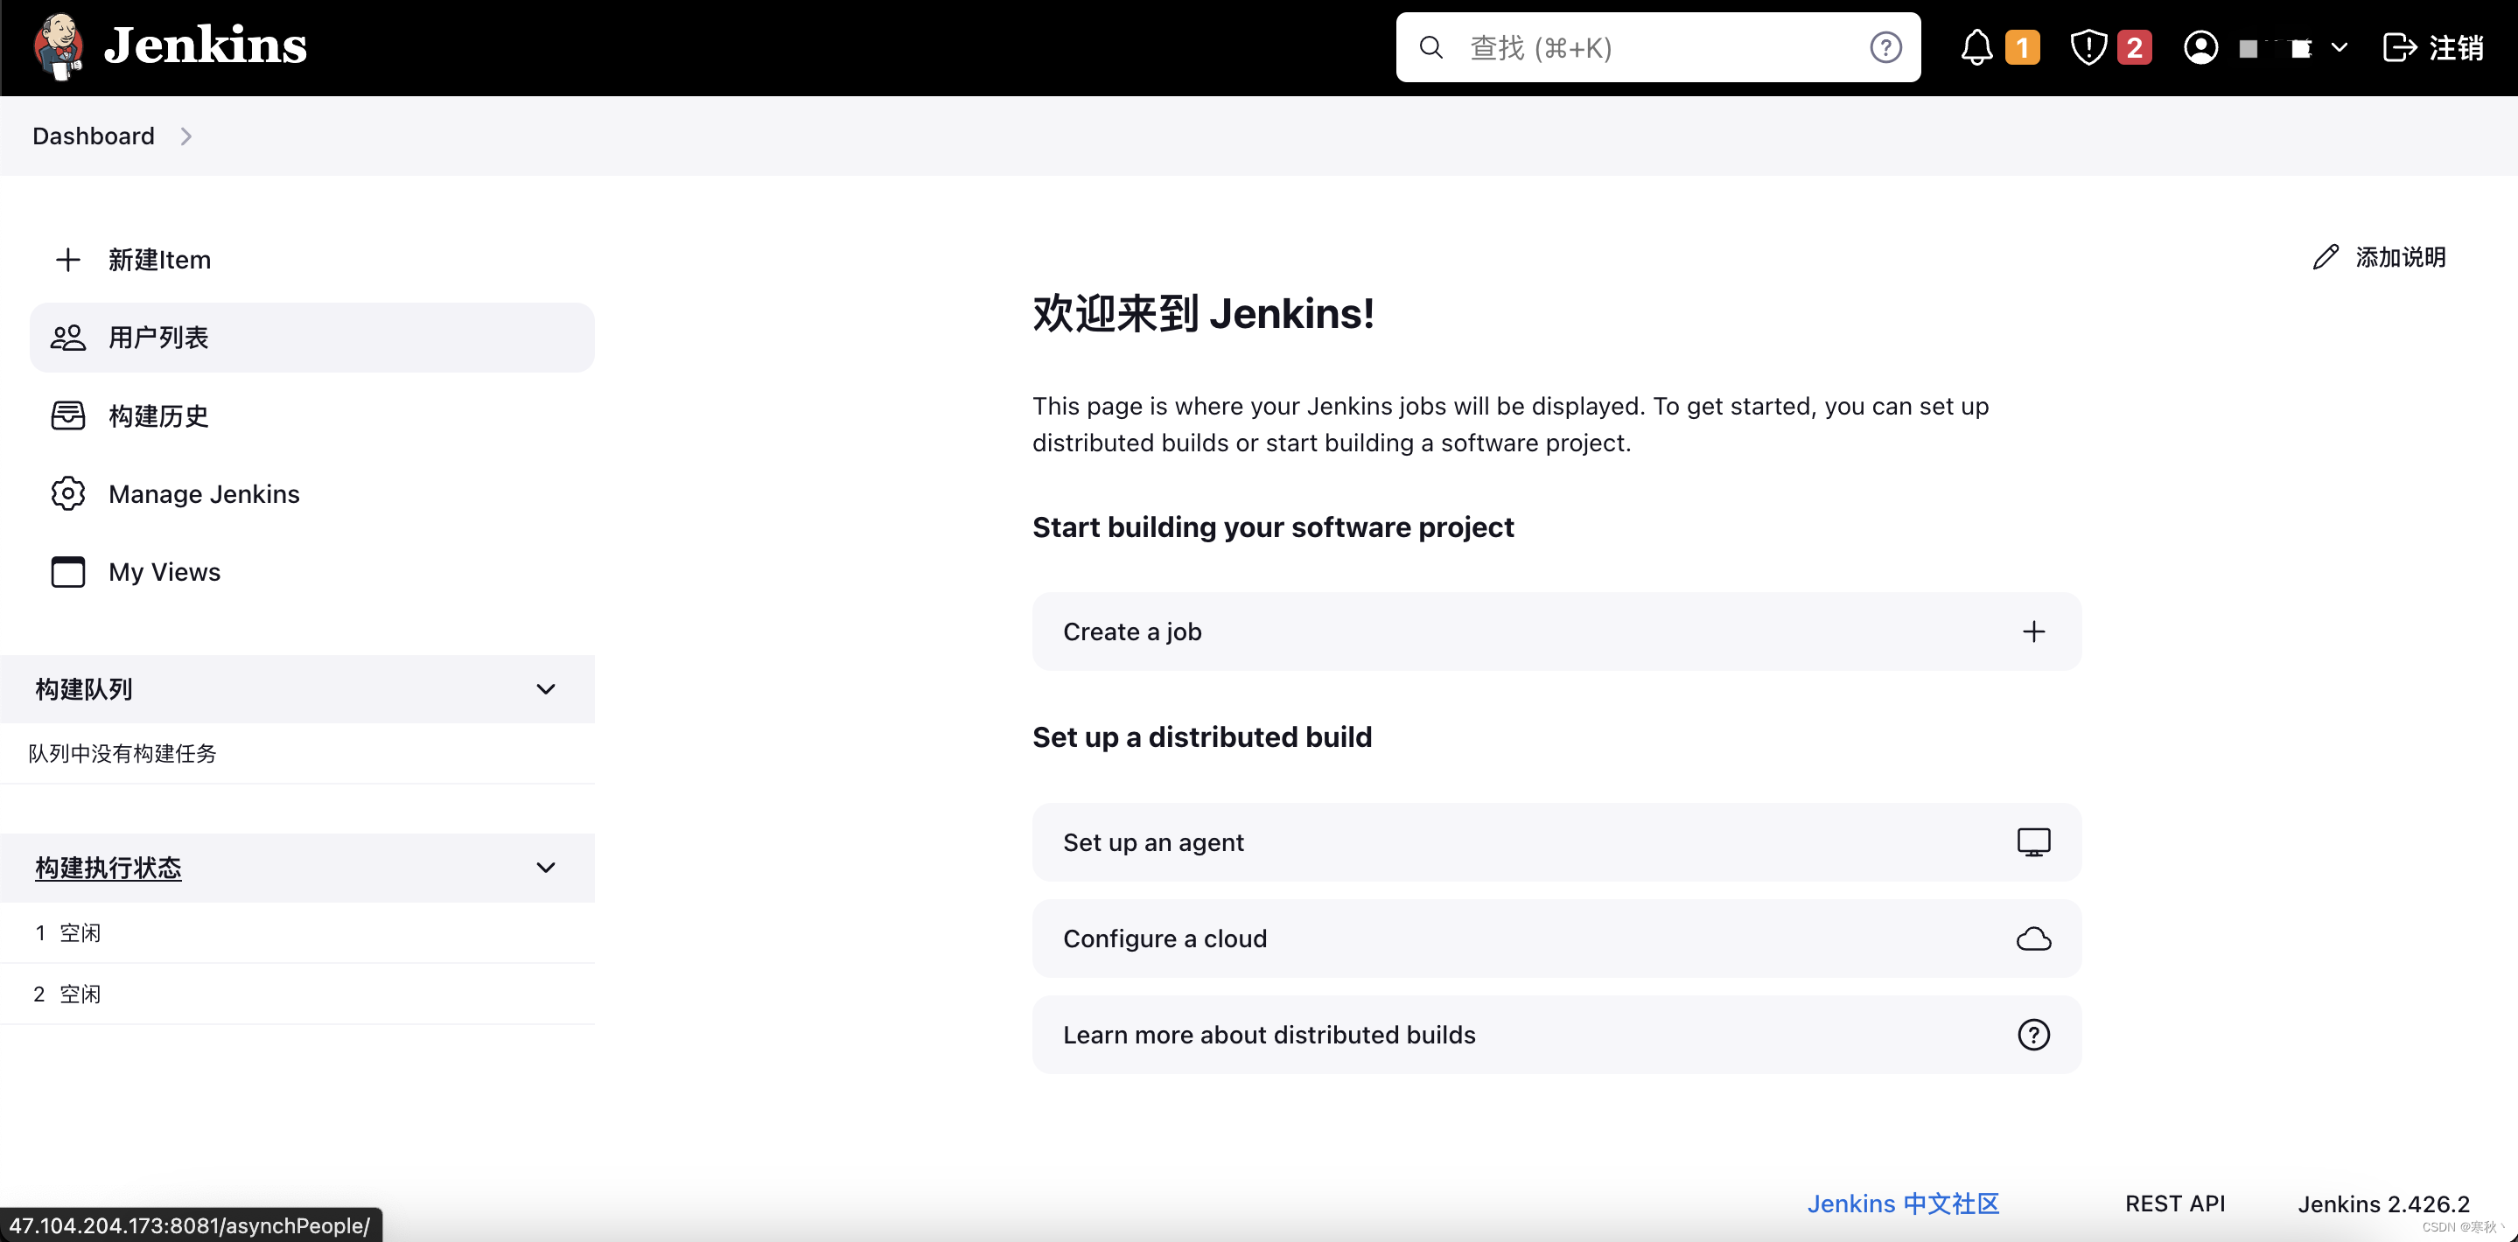This screenshot has height=1242, width=2518.
Task: Select the 构建历史 build history menu item
Action: click(x=159, y=415)
